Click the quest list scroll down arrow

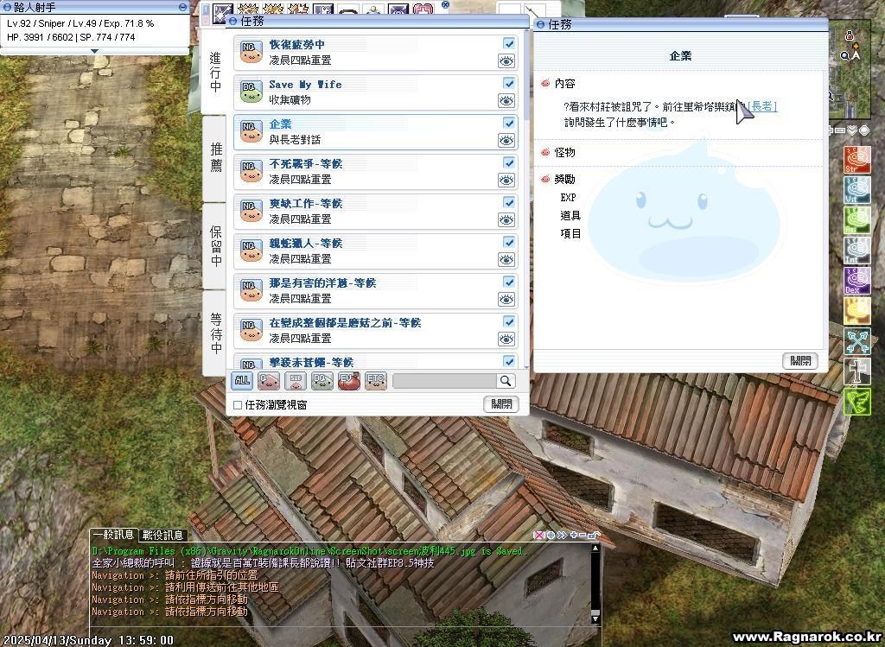point(526,367)
